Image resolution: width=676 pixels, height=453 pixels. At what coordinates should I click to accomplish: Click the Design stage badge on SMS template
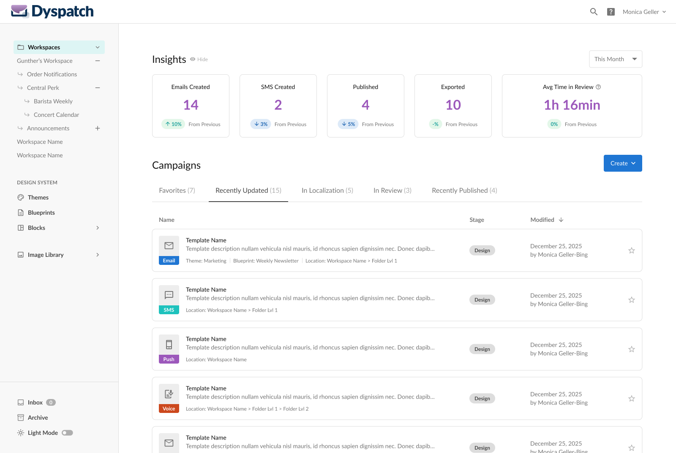[x=482, y=300]
